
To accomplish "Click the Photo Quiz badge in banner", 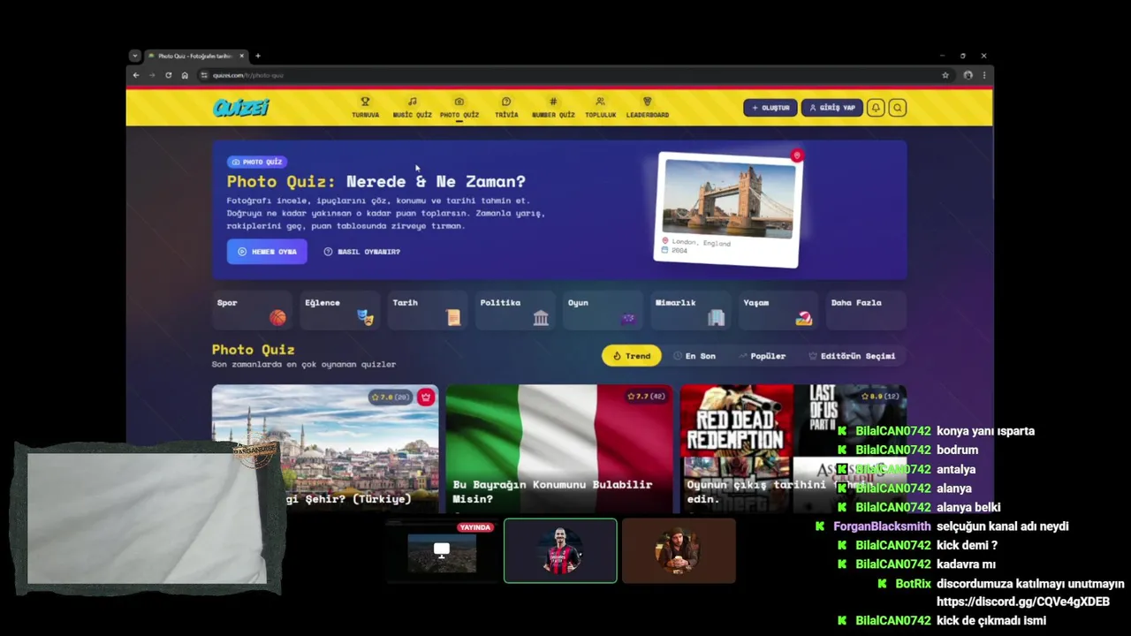I will (x=256, y=162).
